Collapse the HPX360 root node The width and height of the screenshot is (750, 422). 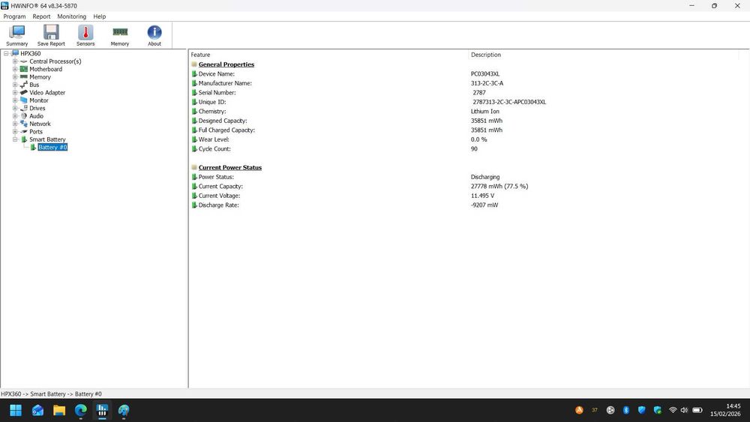coord(6,53)
